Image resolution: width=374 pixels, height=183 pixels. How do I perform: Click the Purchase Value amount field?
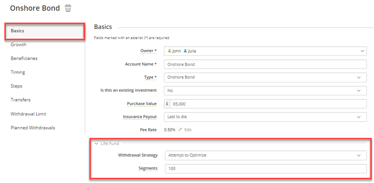click(268, 104)
